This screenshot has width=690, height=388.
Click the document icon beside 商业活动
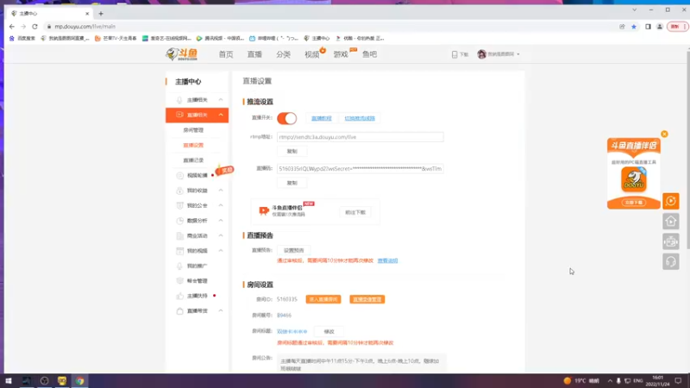(179, 235)
